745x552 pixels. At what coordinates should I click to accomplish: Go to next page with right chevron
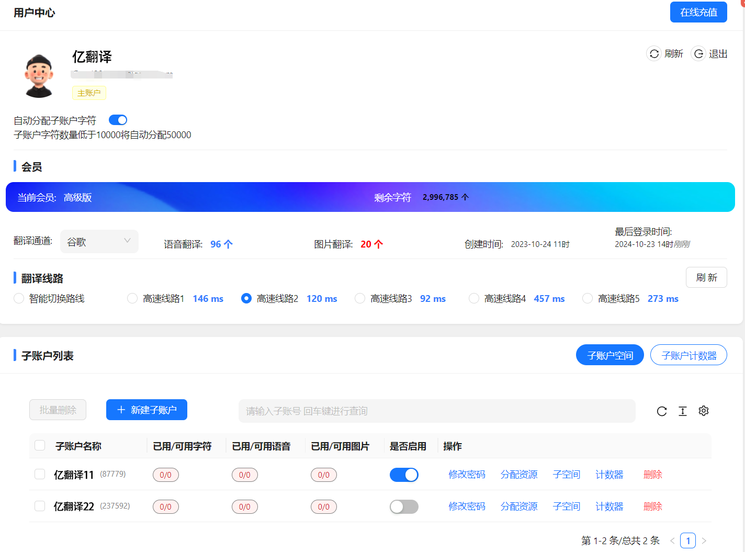coord(704,540)
